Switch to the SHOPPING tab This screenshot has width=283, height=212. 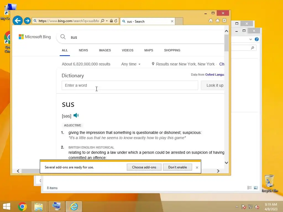[172, 50]
